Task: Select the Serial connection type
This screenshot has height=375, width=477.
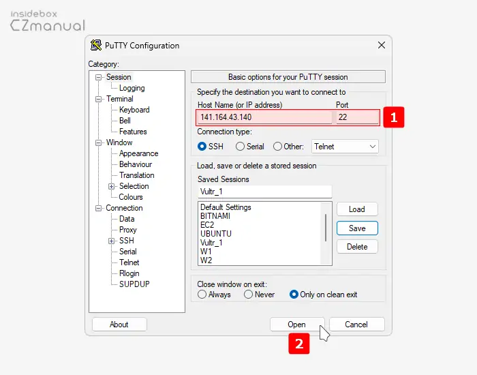Action: pyautogui.click(x=240, y=147)
